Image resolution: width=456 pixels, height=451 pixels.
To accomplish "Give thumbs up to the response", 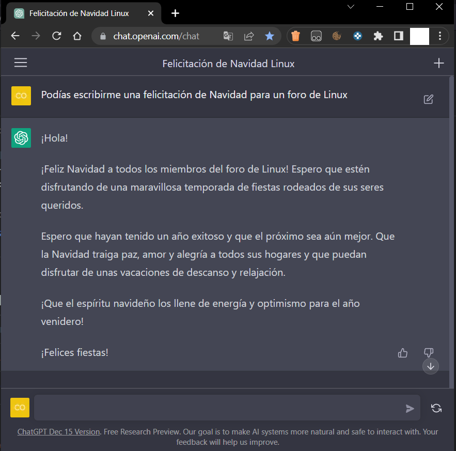I will click(402, 353).
